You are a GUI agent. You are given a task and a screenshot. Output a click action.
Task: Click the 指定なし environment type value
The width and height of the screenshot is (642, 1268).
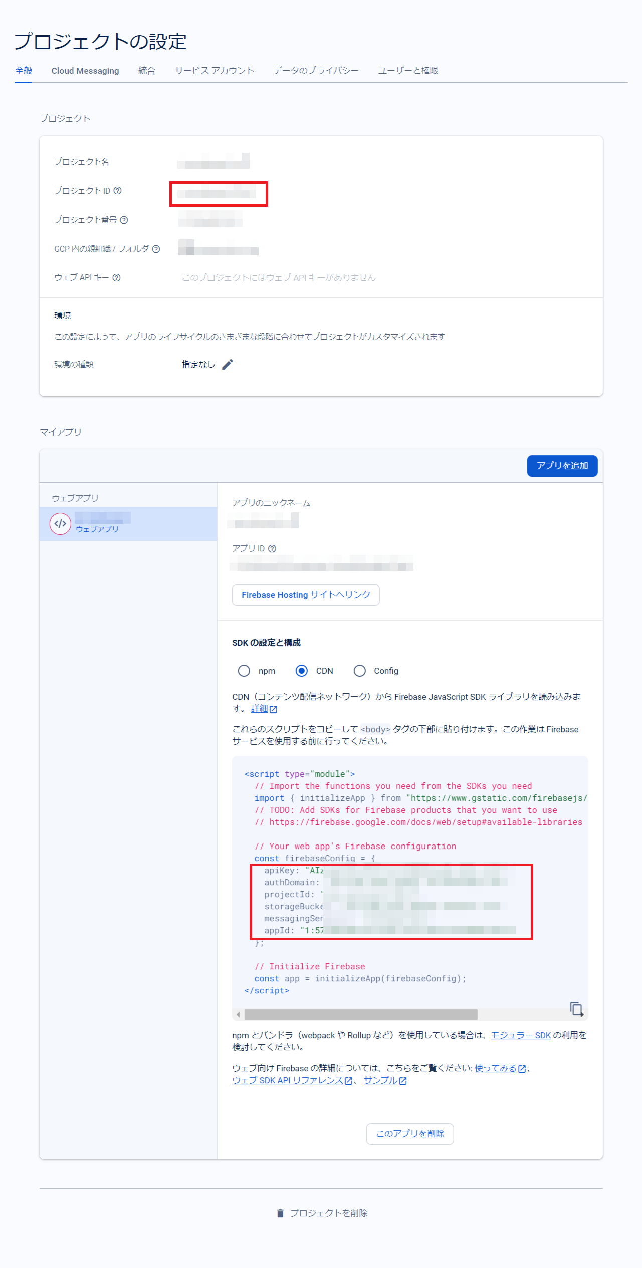[198, 364]
